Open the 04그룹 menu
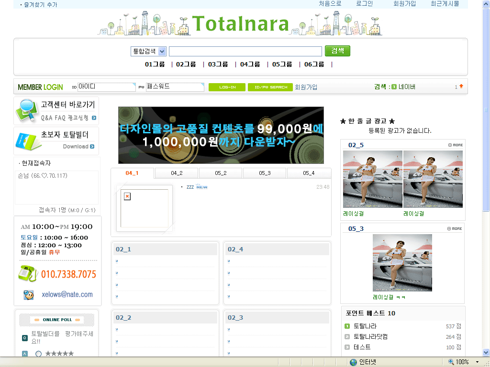The height and width of the screenshot is (367, 490). (250, 65)
